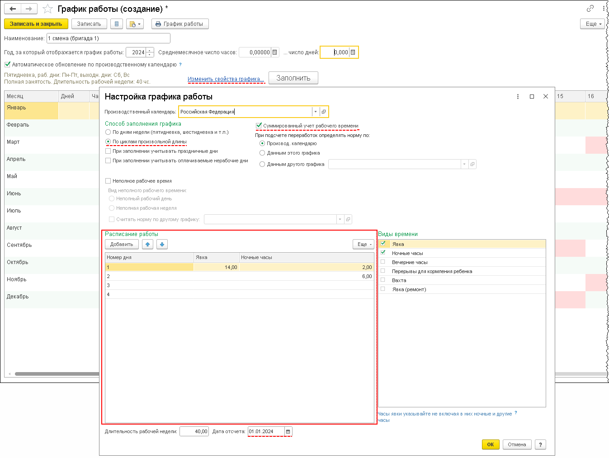
Task: Click the Отмена button
Action: pos(517,444)
